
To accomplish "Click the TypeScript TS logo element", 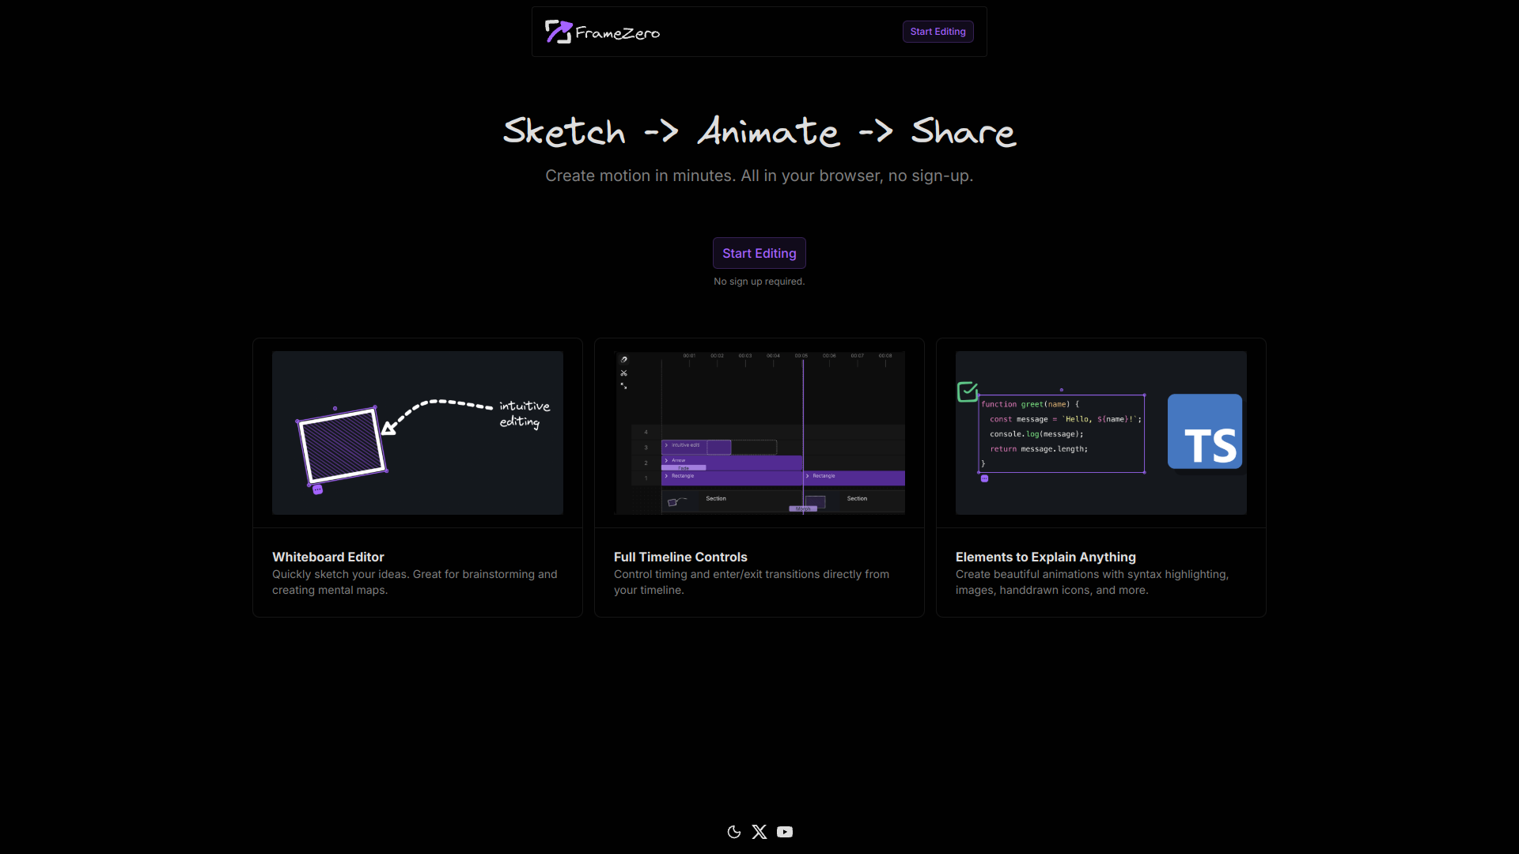I will tap(1204, 431).
